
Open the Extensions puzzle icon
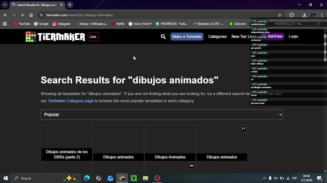tap(292, 15)
